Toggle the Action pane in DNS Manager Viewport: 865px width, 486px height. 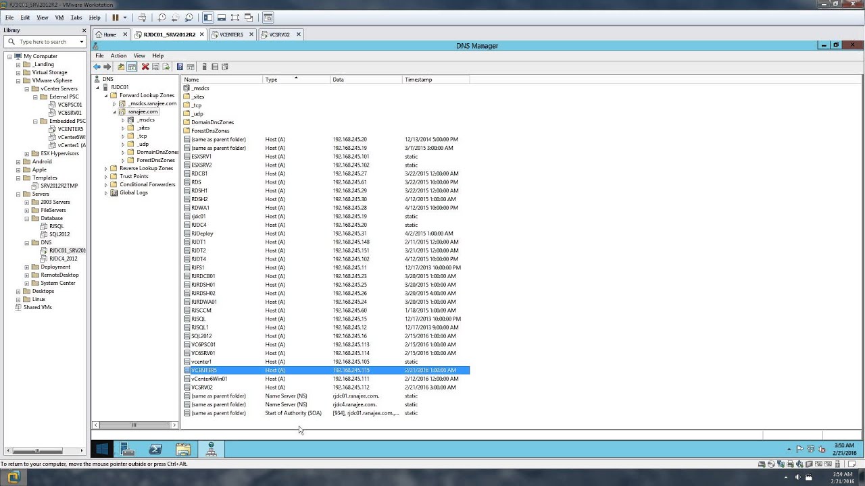click(x=191, y=67)
